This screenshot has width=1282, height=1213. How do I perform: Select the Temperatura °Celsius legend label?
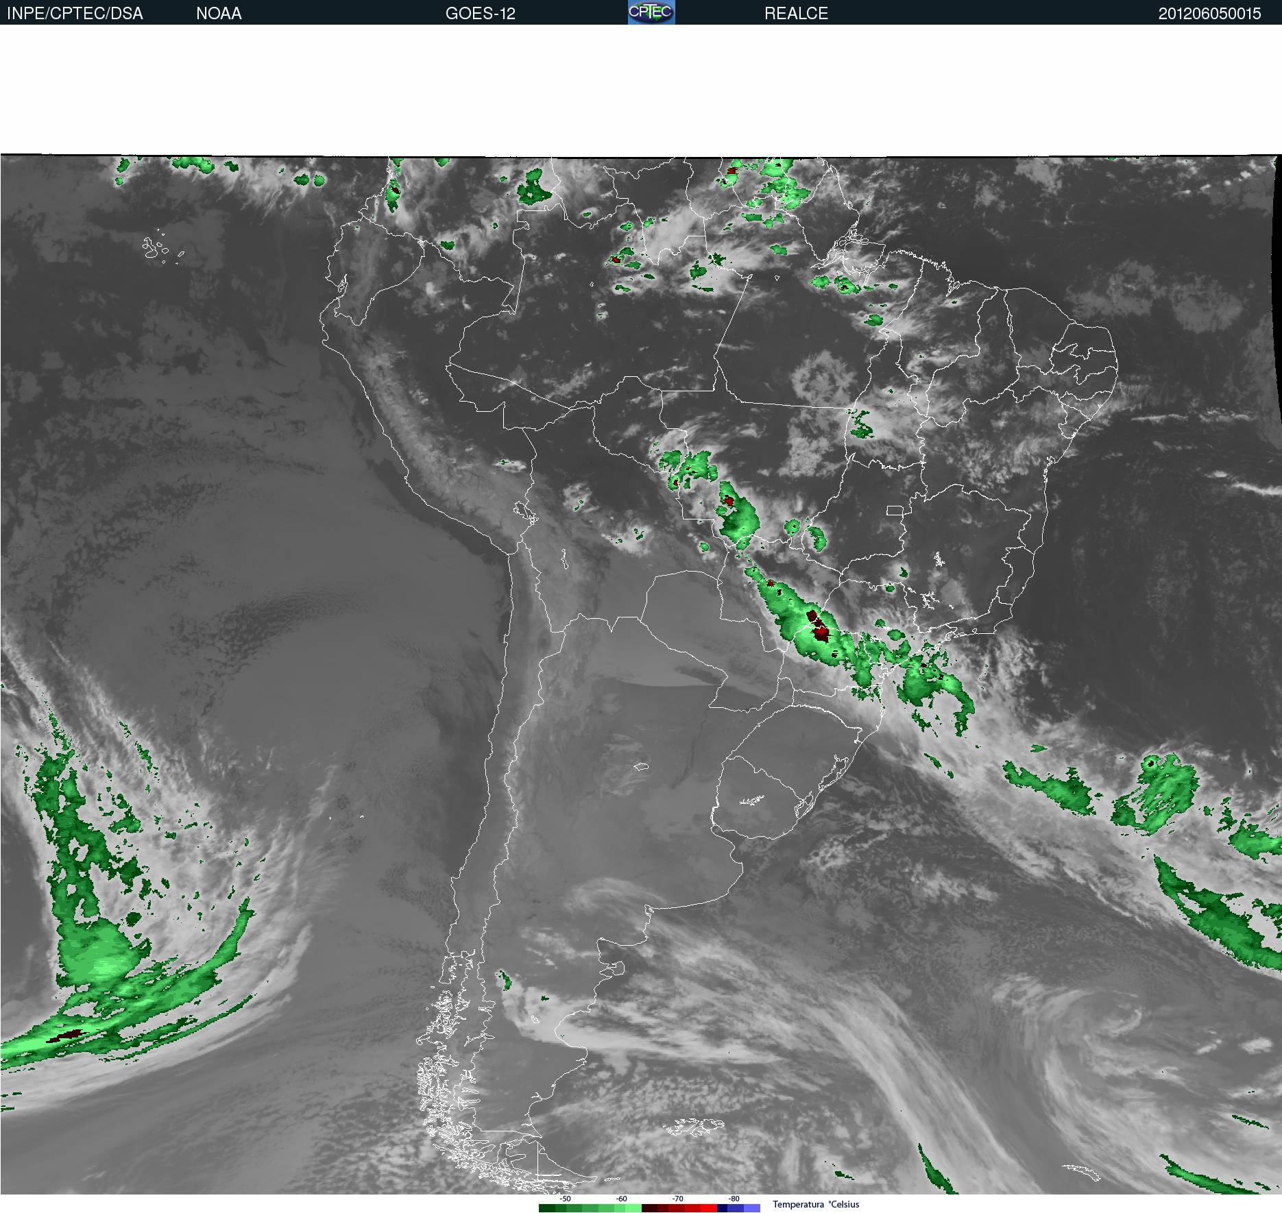click(x=816, y=1204)
